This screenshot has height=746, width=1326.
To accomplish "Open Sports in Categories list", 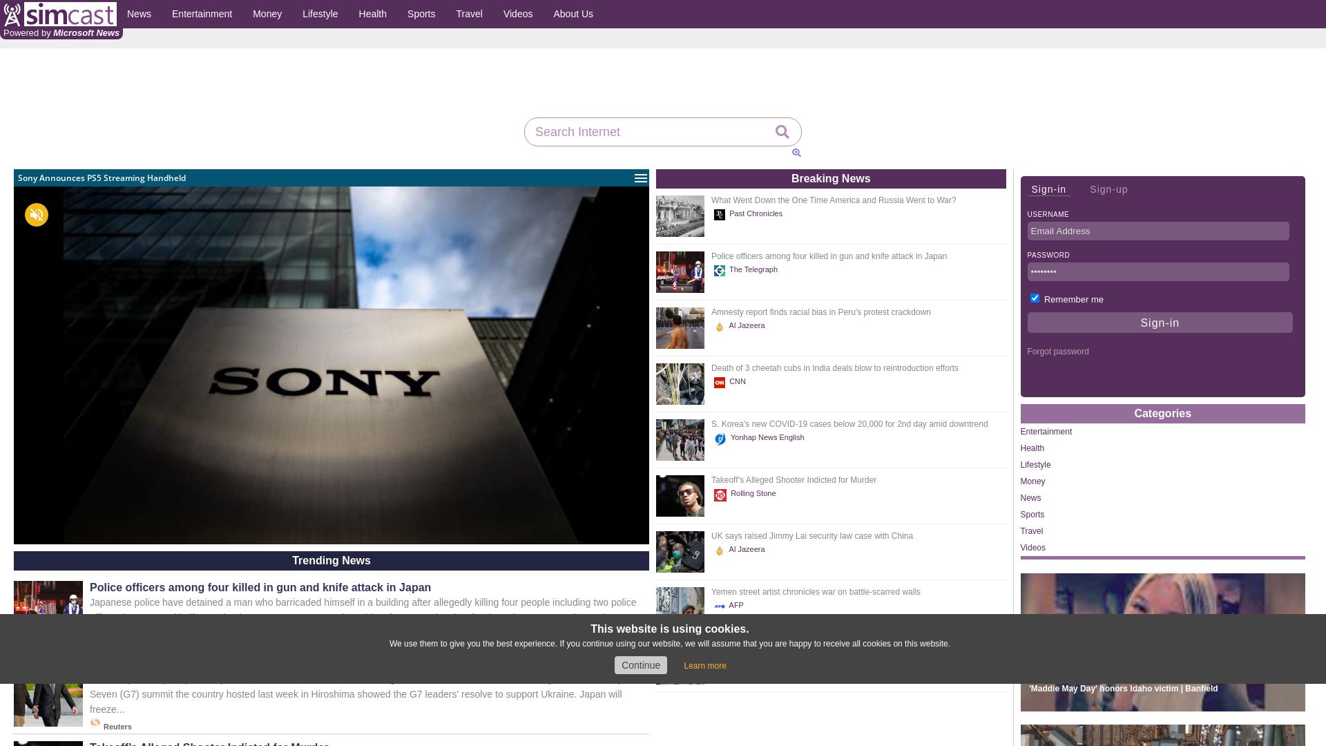I will click(x=1032, y=515).
